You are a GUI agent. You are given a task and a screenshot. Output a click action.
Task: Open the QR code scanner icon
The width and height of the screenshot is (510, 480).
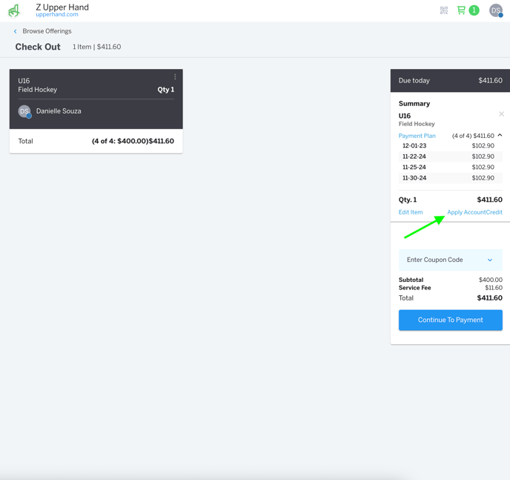click(444, 10)
